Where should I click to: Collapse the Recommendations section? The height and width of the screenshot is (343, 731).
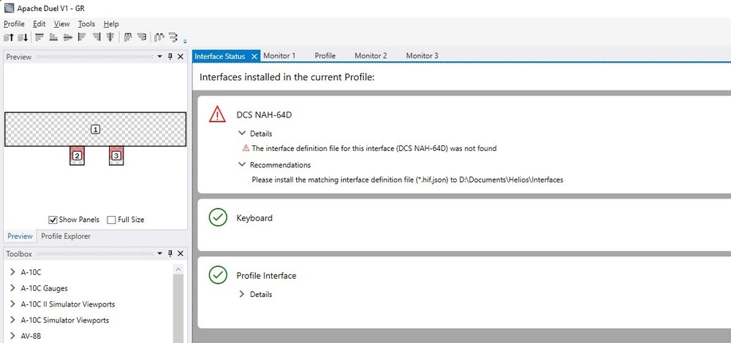(243, 165)
